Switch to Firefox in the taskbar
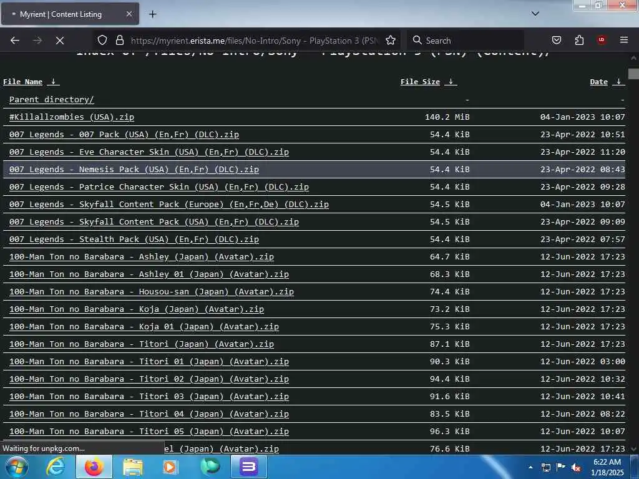Image resolution: width=639 pixels, height=479 pixels. [94, 467]
